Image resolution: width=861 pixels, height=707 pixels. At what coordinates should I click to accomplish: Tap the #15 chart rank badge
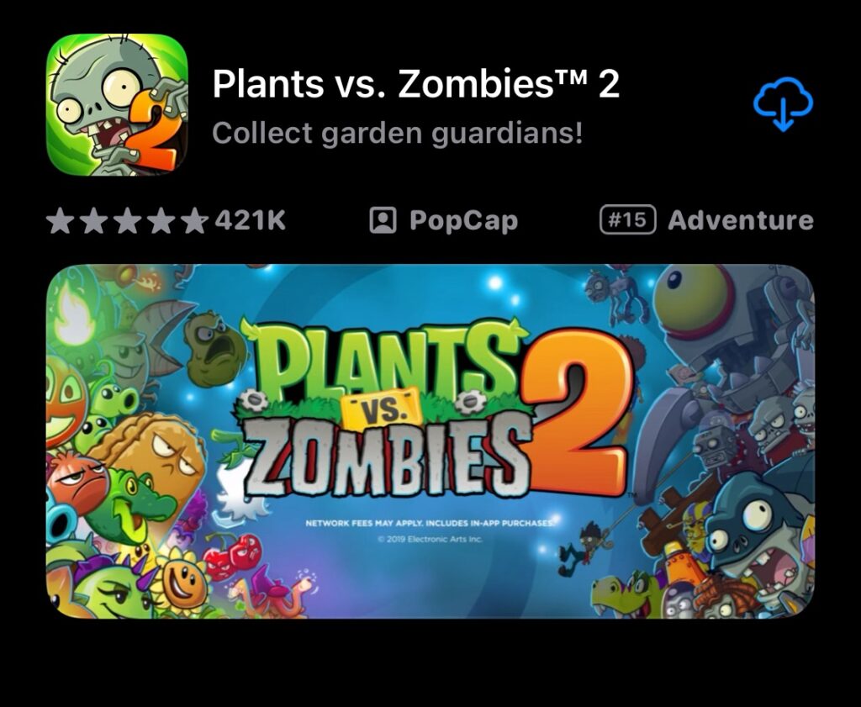627,220
